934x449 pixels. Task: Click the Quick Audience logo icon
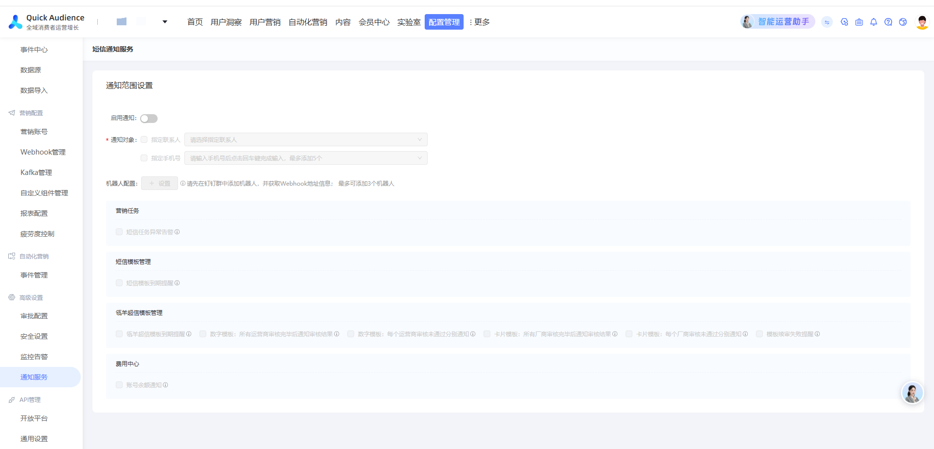coord(16,22)
